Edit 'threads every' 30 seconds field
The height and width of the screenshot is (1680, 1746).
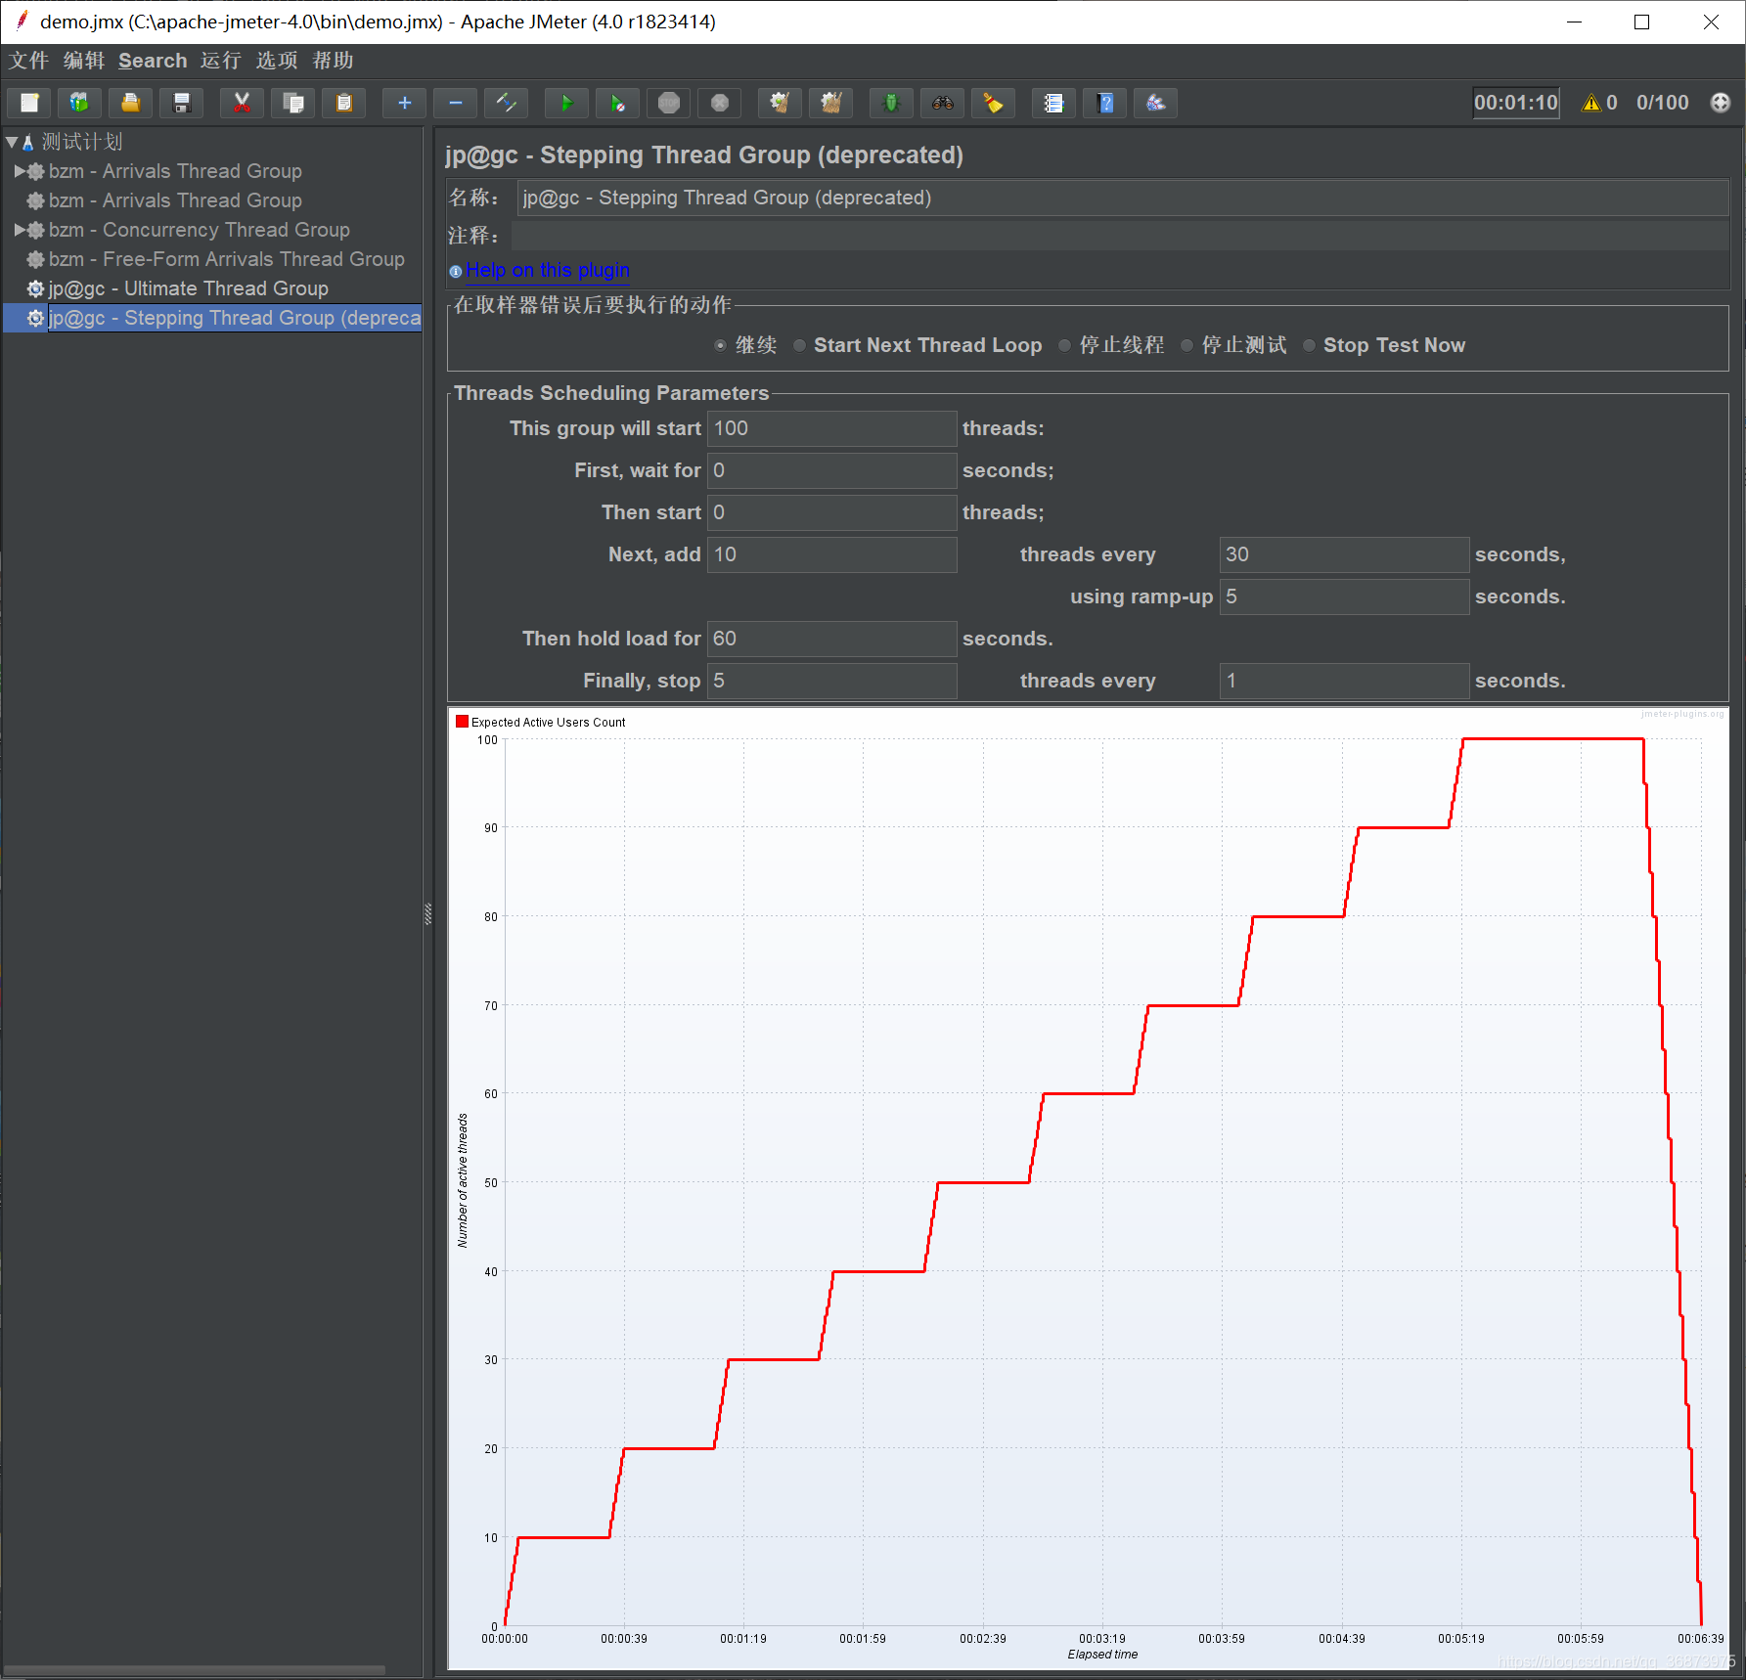[1344, 554]
